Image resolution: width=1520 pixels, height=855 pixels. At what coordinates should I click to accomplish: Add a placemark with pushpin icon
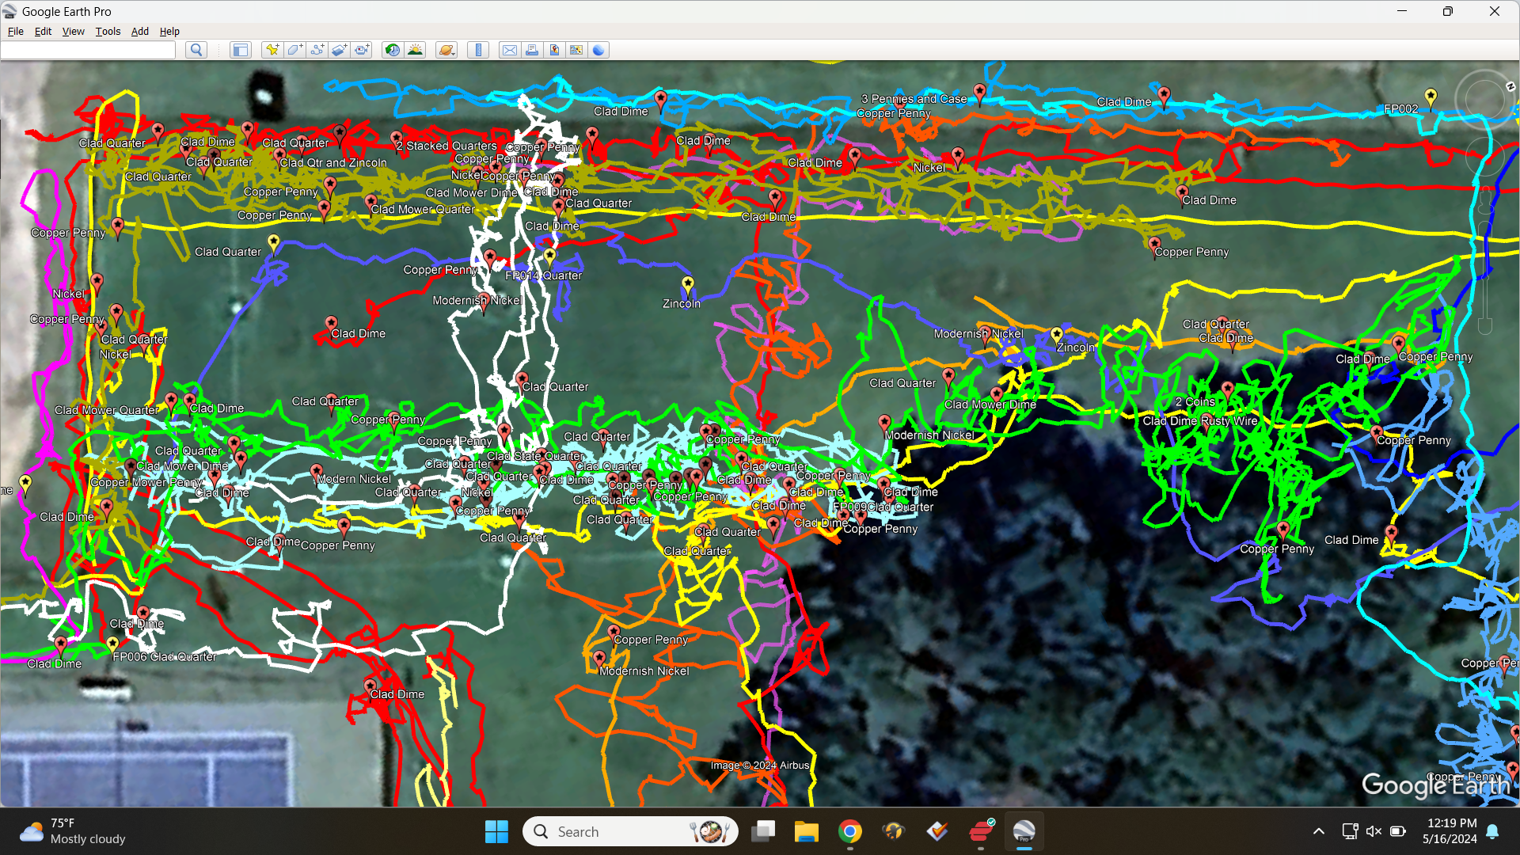point(272,50)
